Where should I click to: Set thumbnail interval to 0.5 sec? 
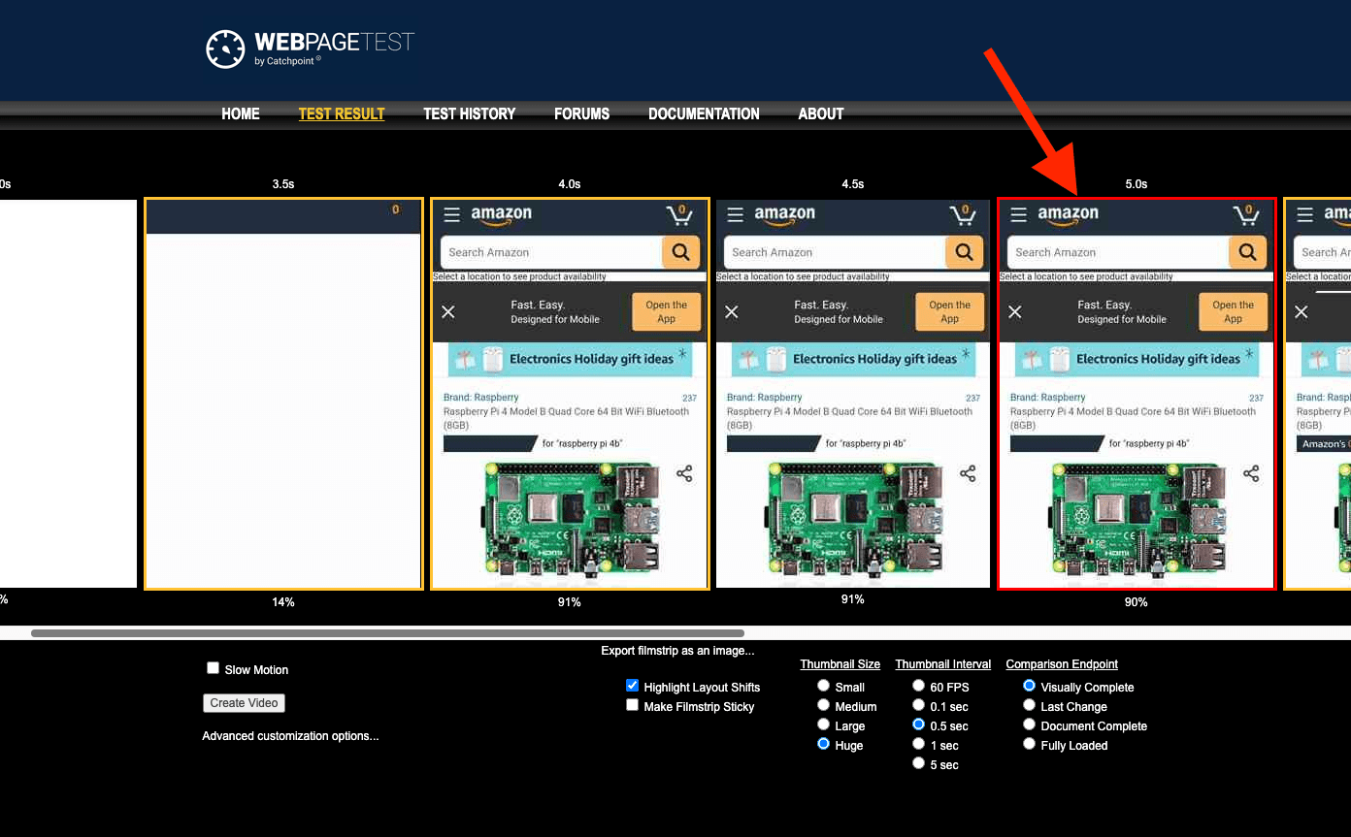click(x=918, y=724)
